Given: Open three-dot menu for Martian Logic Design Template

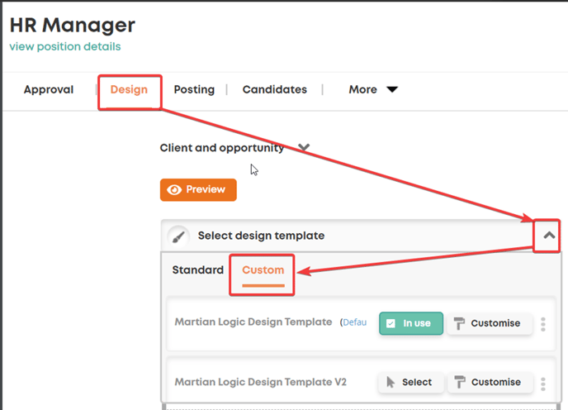Looking at the screenshot, I should [543, 324].
